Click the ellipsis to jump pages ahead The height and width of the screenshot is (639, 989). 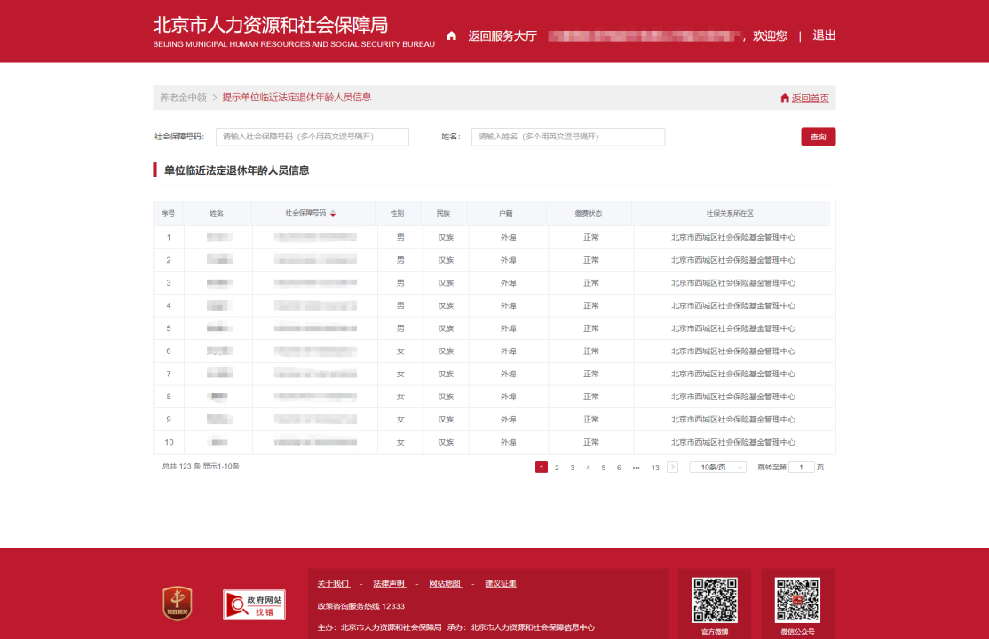point(636,467)
